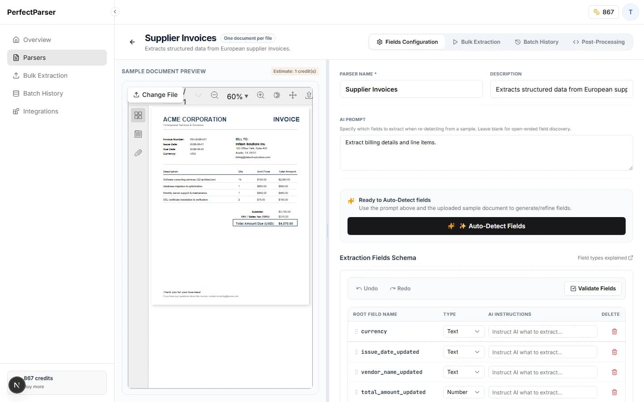Viewport: 644px width, 402px height.
Task: Open the Number type dropdown for total_amount_updated
Action: point(463,392)
